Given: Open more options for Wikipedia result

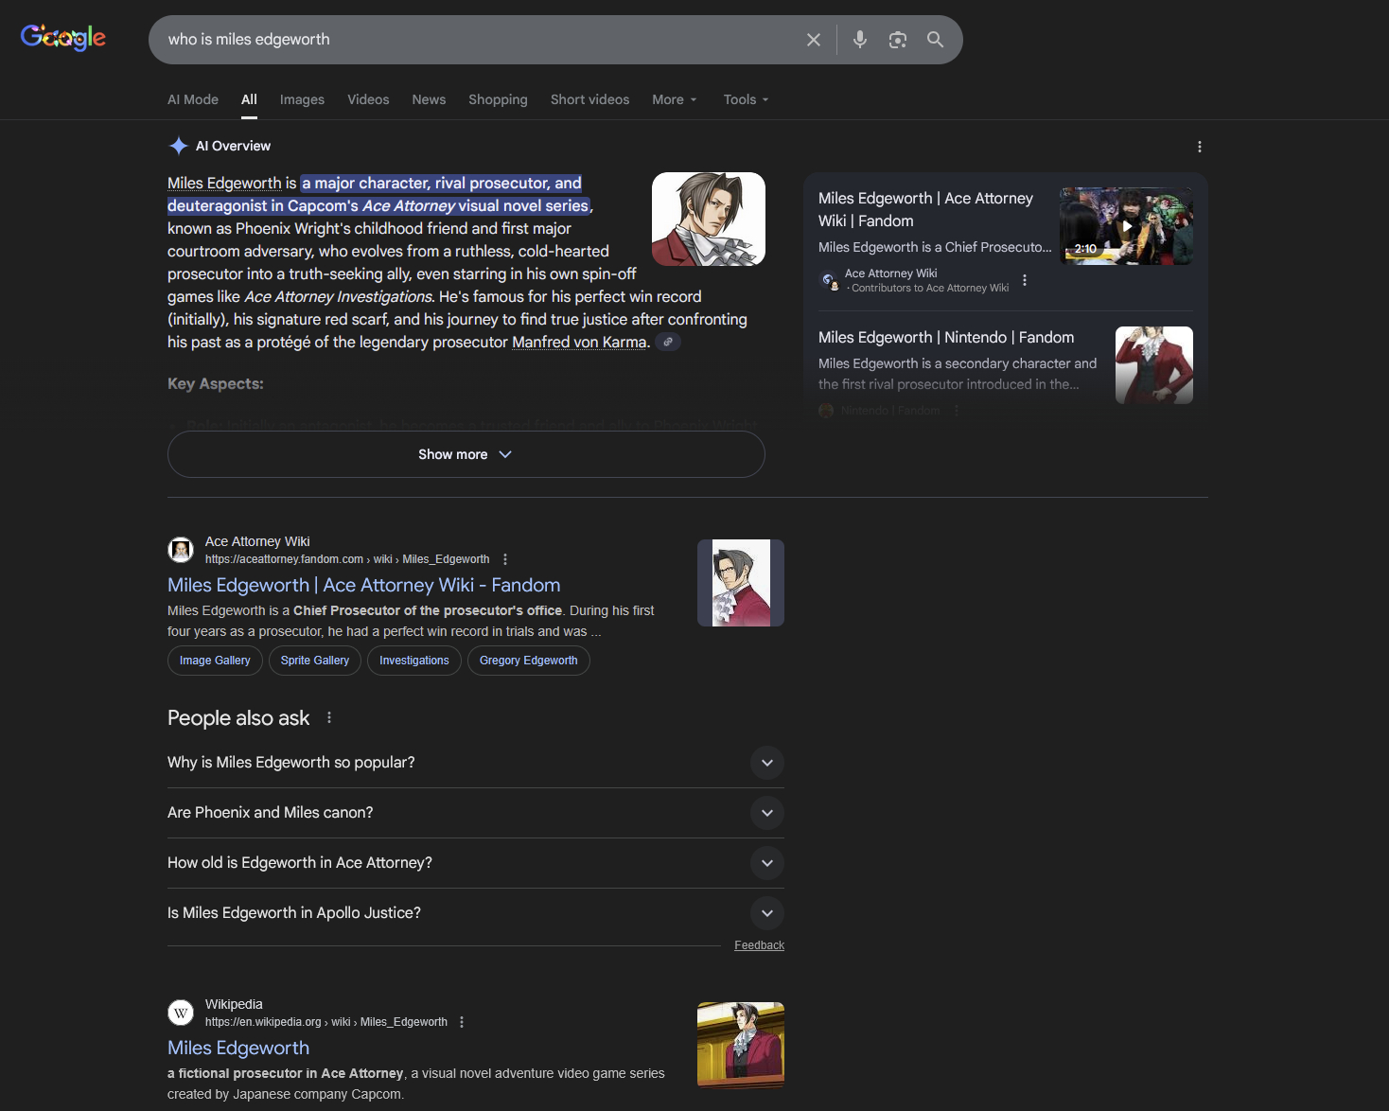Looking at the screenshot, I should pyautogui.click(x=462, y=1022).
